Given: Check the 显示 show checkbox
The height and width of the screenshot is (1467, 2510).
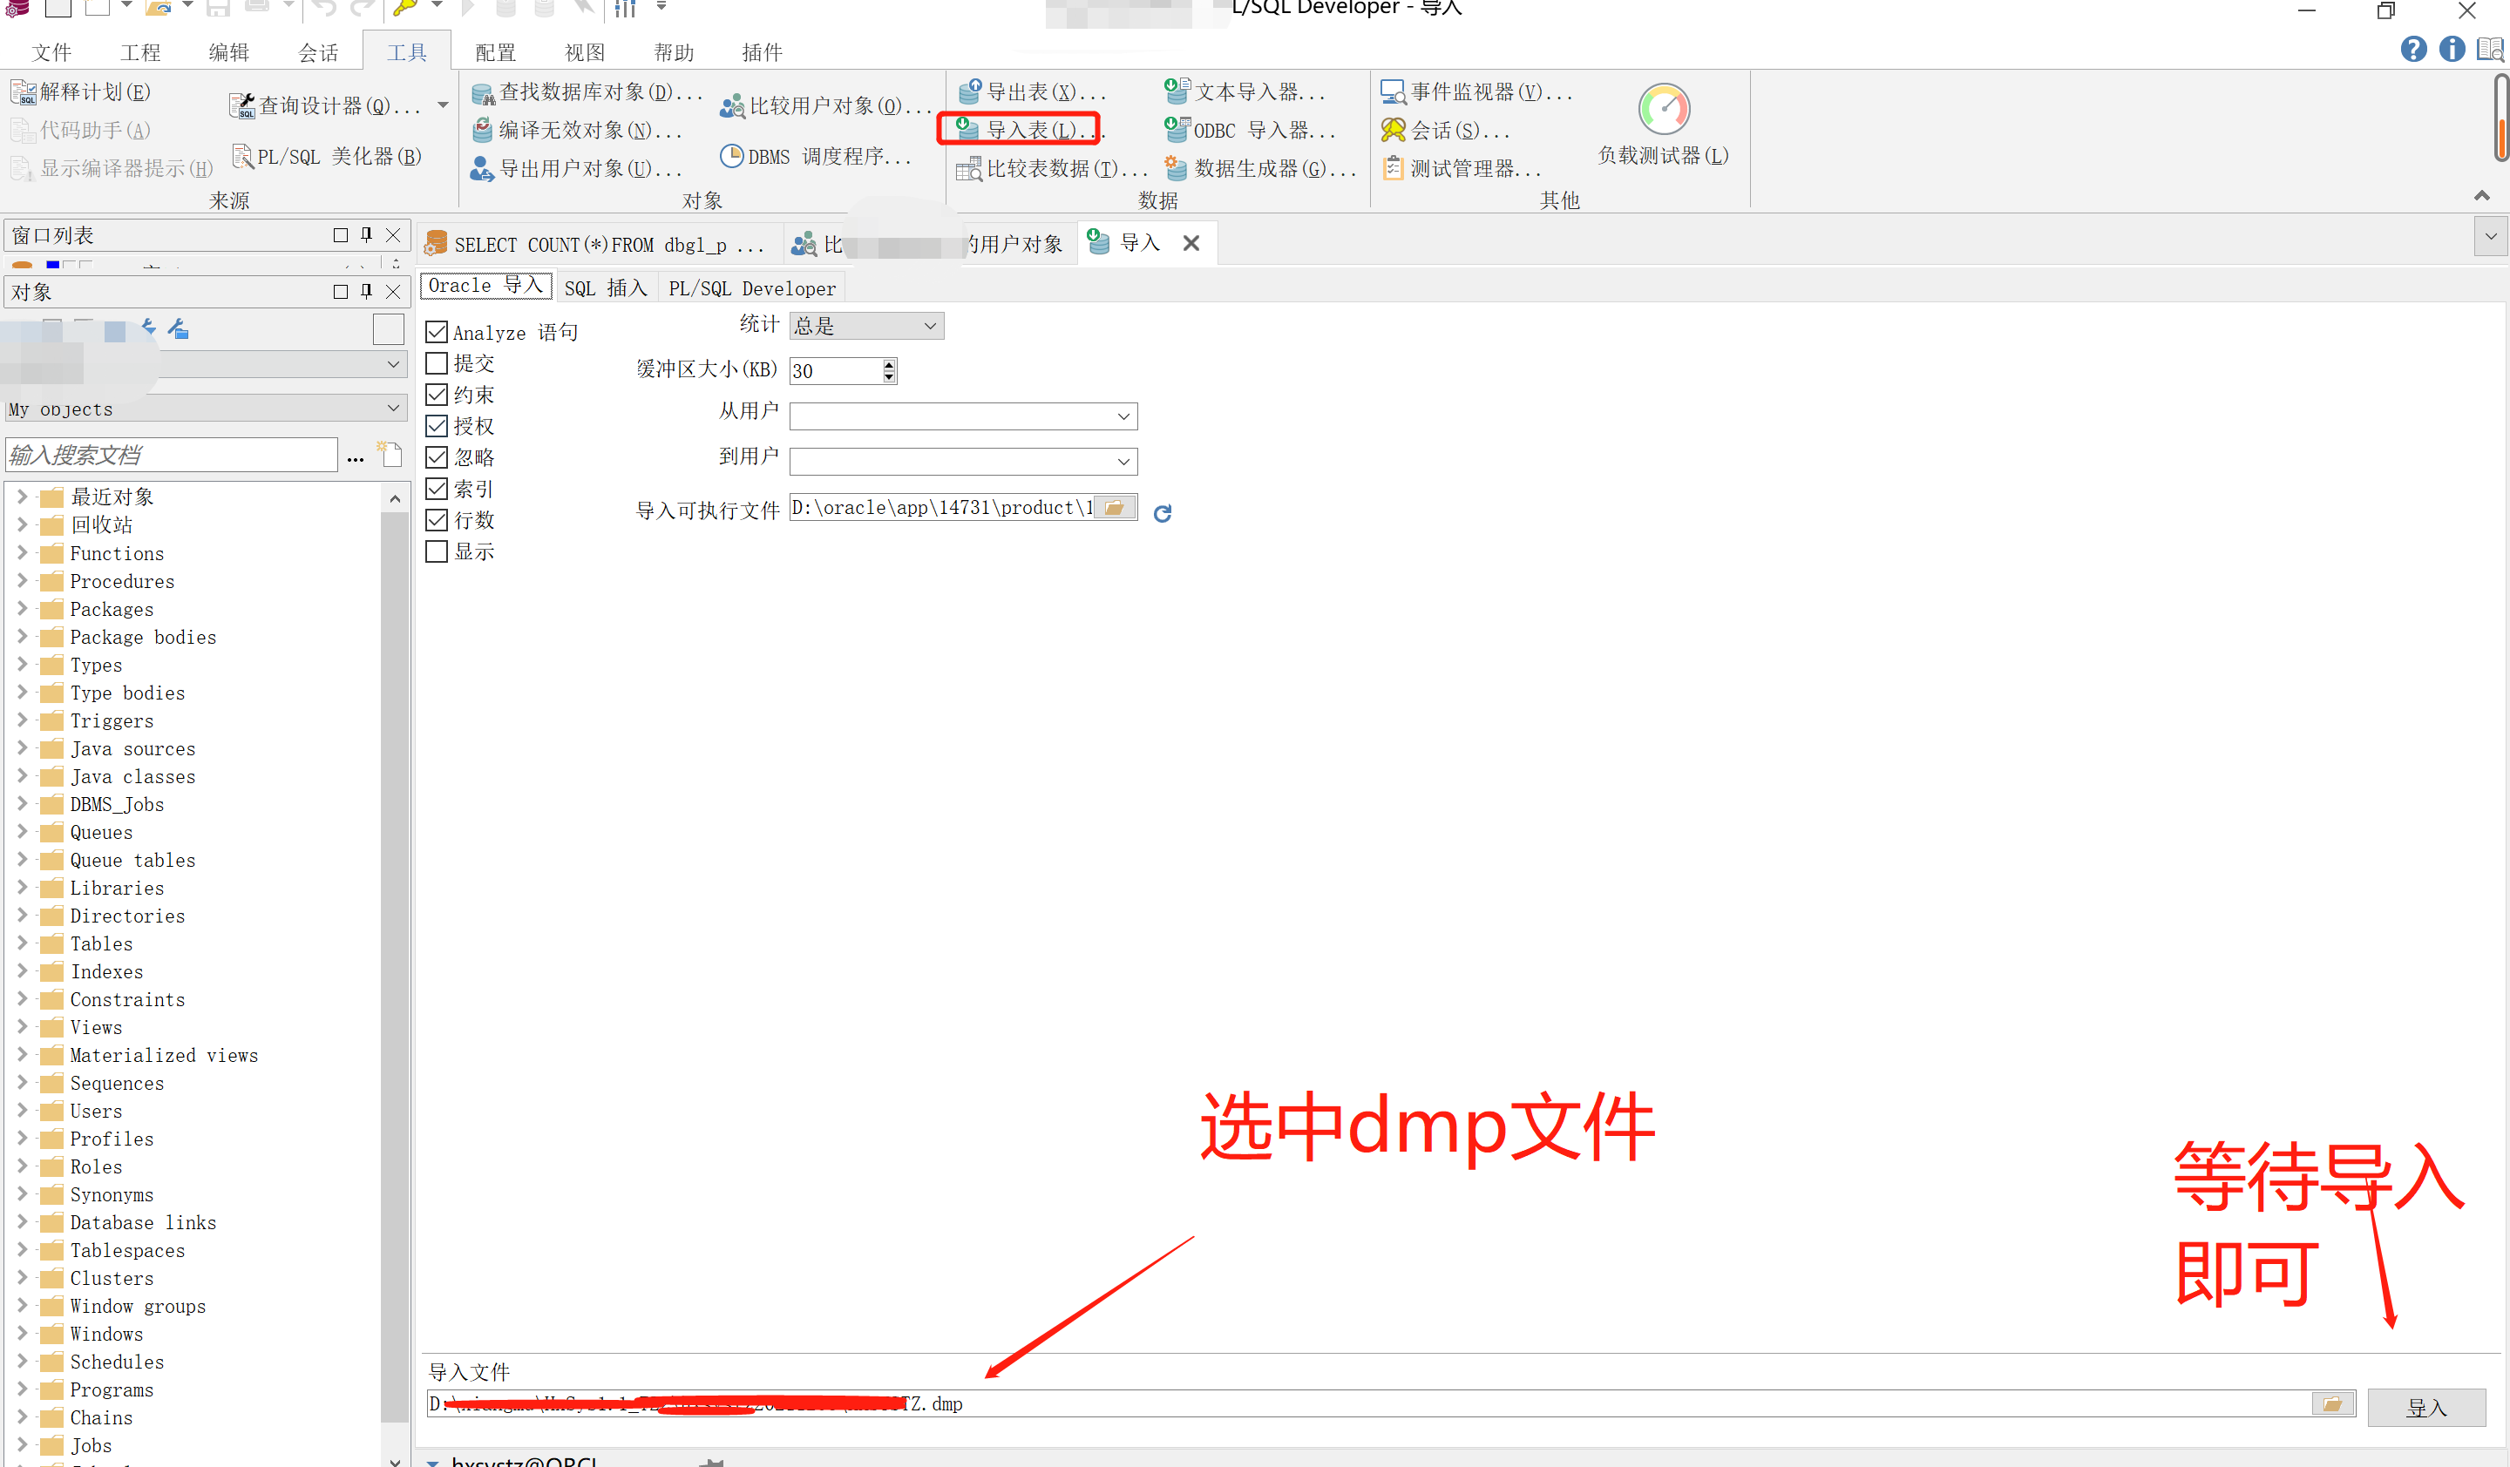Looking at the screenshot, I should coord(437,551).
